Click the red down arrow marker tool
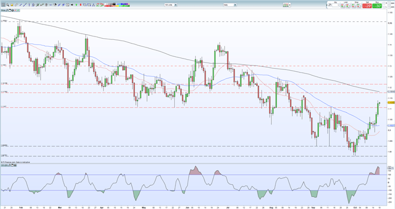 [x=81, y=5]
